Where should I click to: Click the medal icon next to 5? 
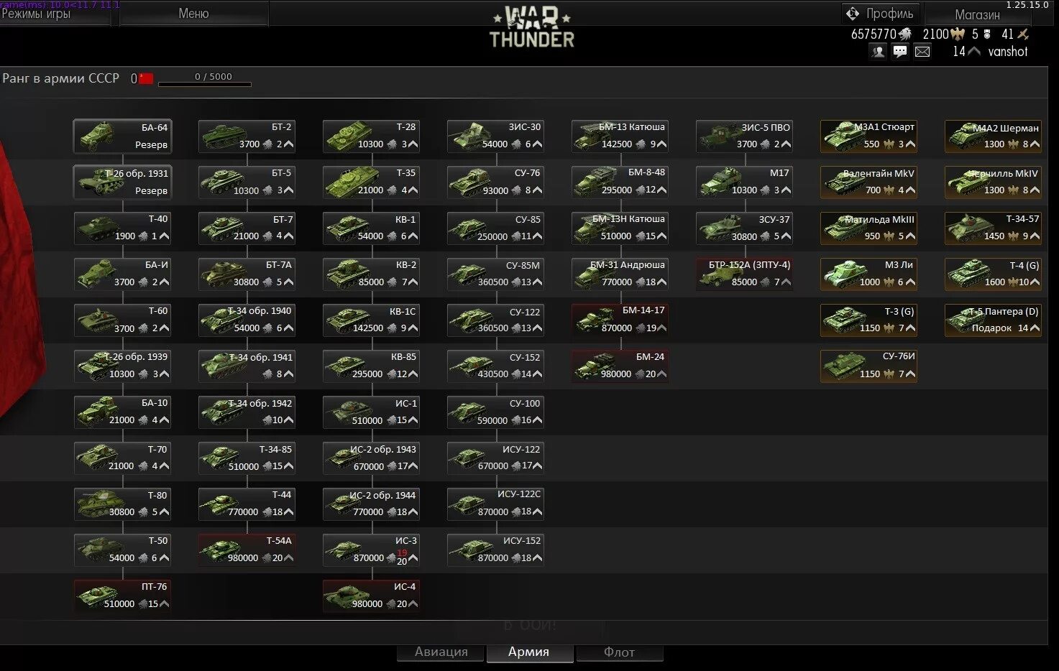[x=987, y=34]
